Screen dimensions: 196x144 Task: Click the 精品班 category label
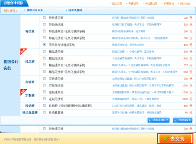pos(30,62)
